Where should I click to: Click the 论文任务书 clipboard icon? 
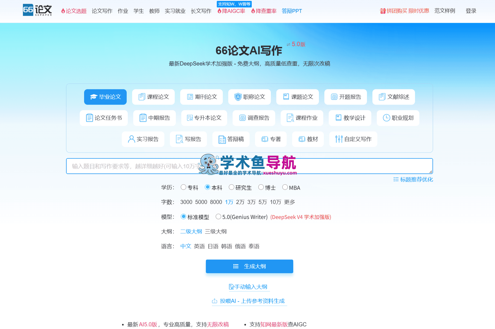[x=89, y=118]
